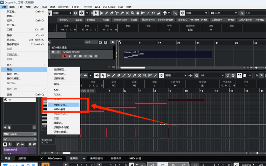The width and height of the screenshot is (266, 166).
Task: Click the track search magnifier icon
Action: (x=113, y=42)
